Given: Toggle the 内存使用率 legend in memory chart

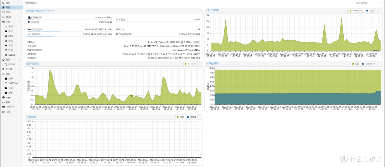Looking at the screenshot, I should click(x=368, y=64).
